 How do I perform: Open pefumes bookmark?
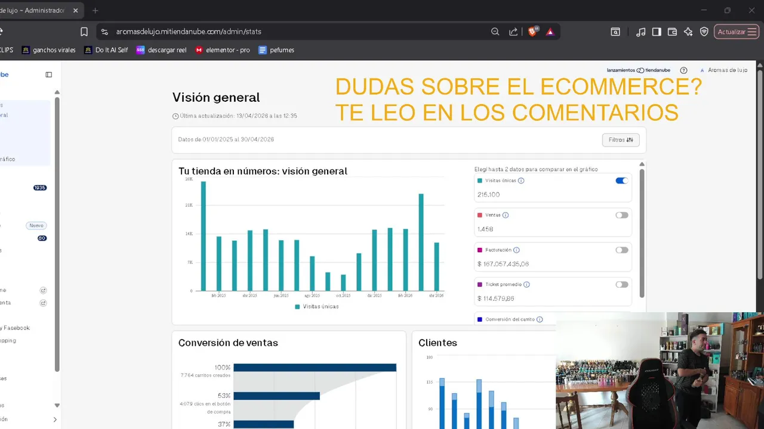click(x=276, y=50)
